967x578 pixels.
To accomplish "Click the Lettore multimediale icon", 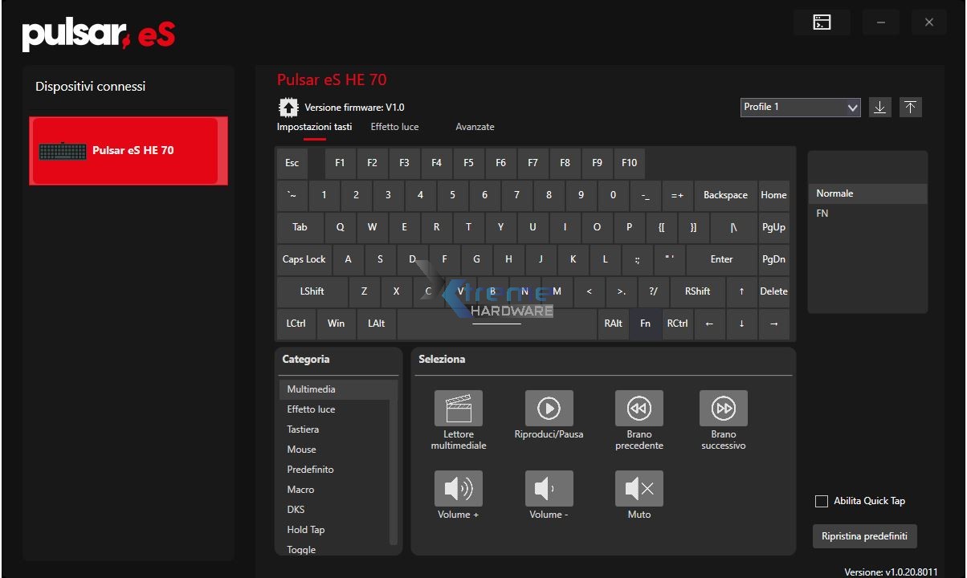I will point(458,408).
